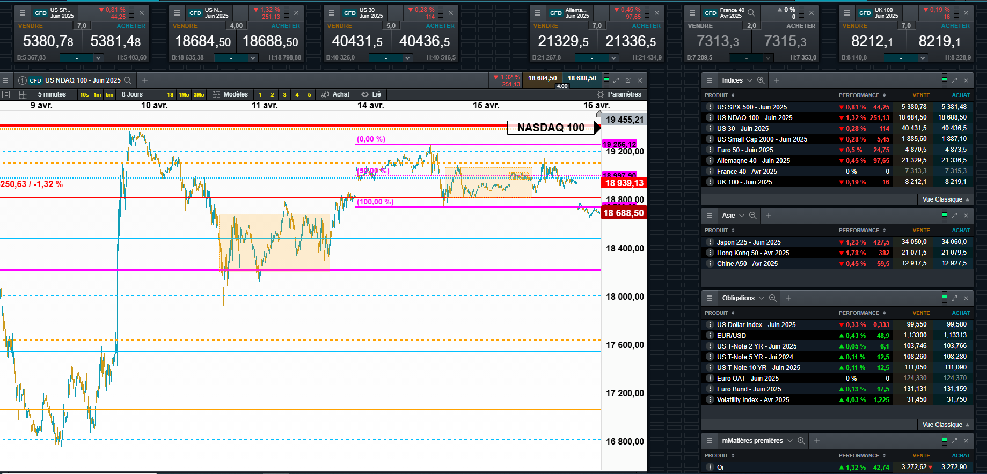Click Vue Classique under the Indices panel
987x474 pixels.
[x=946, y=199]
